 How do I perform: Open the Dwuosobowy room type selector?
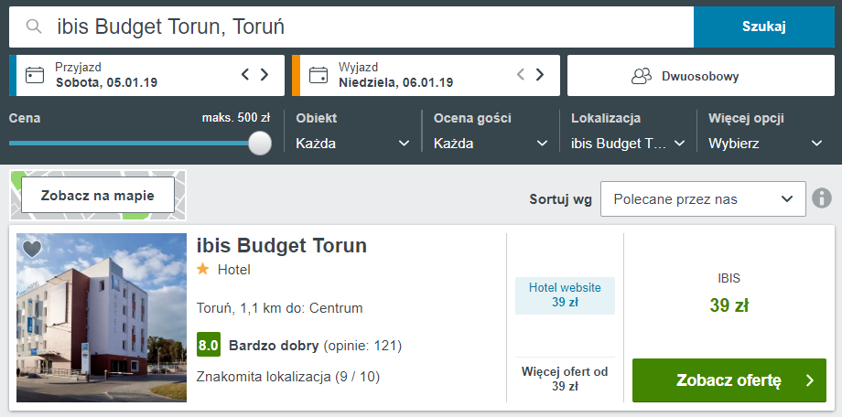(x=701, y=76)
